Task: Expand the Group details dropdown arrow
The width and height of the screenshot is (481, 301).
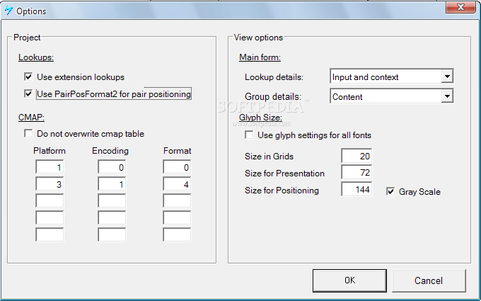Action: click(447, 96)
